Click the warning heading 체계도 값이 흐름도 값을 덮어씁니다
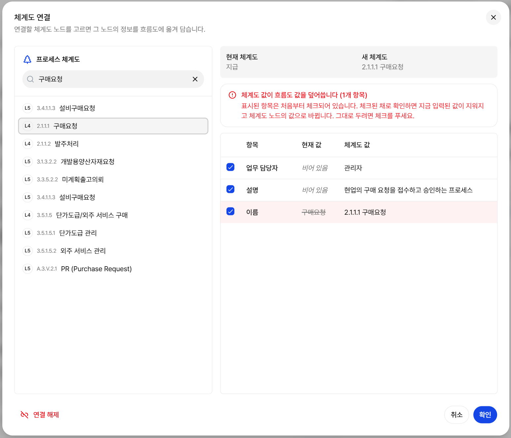This screenshot has width=511, height=438. [x=304, y=95]
